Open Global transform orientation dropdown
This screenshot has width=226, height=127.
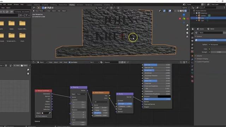click(100, 8)
